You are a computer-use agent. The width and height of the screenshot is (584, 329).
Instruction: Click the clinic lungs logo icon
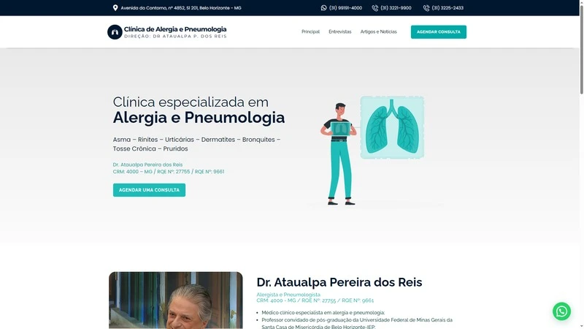click(x=115, y=32)
